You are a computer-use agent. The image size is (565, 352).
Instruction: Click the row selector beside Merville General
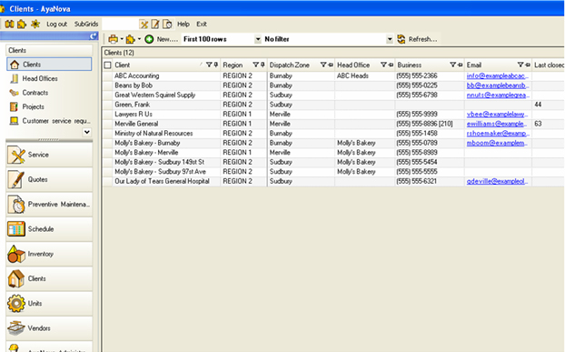[107, 124]
